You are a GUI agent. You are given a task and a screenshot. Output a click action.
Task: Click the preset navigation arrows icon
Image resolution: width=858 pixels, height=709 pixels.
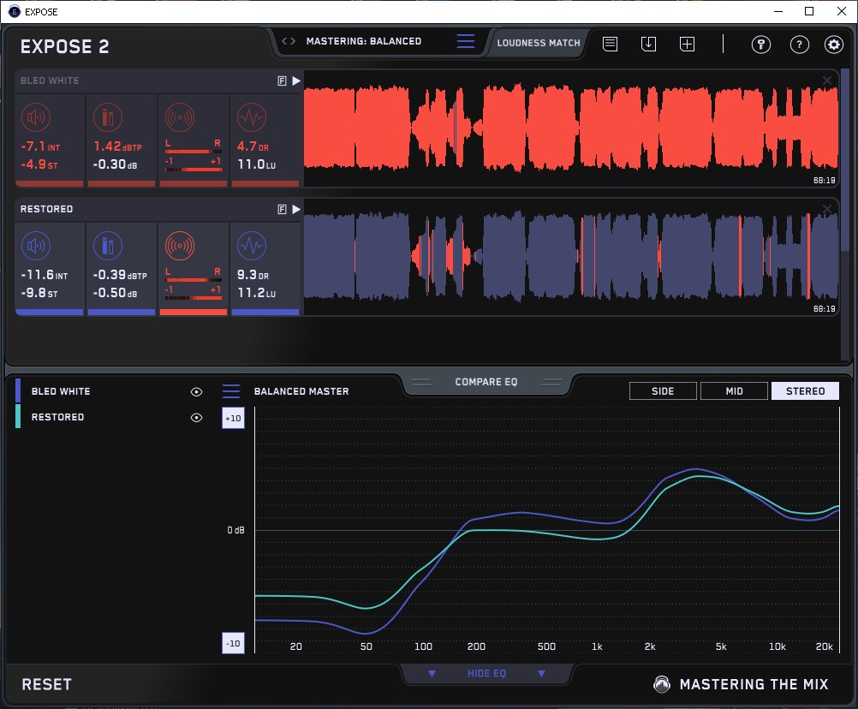tap(289, 41)
